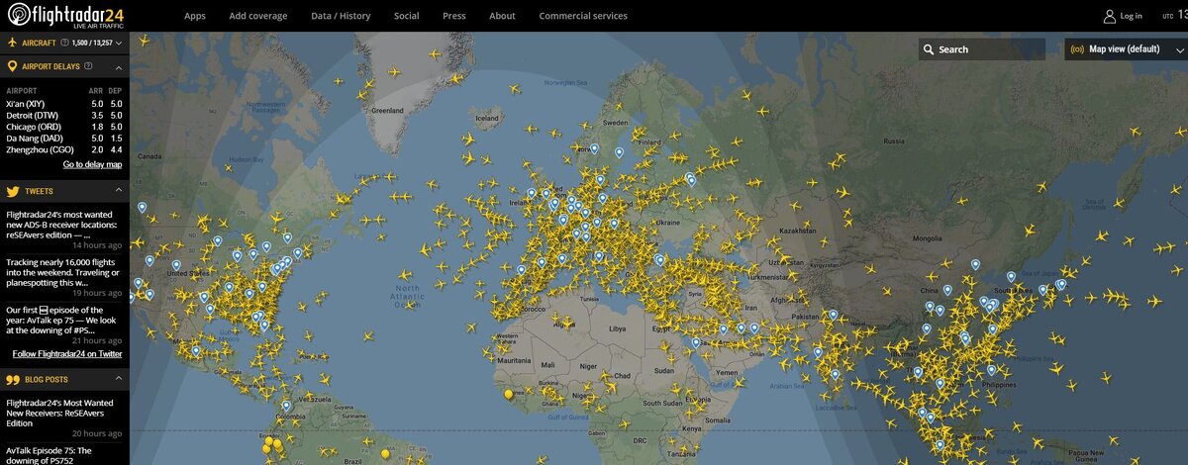Focus the Search input field
The image size is (1188, 465).
(x=982, y=49)
